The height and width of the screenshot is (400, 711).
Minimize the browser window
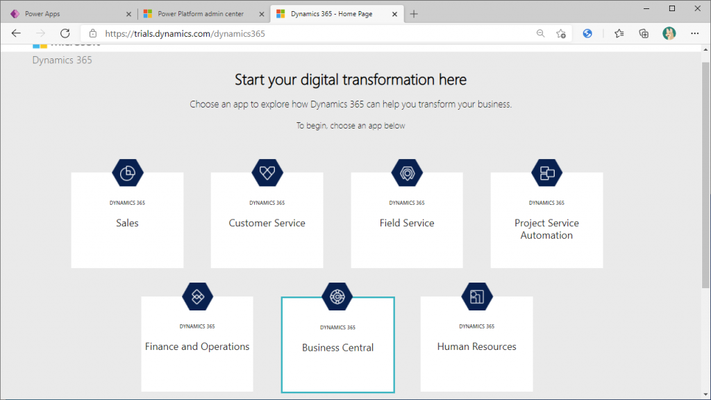pyautogui.click(x=646, y=8)
